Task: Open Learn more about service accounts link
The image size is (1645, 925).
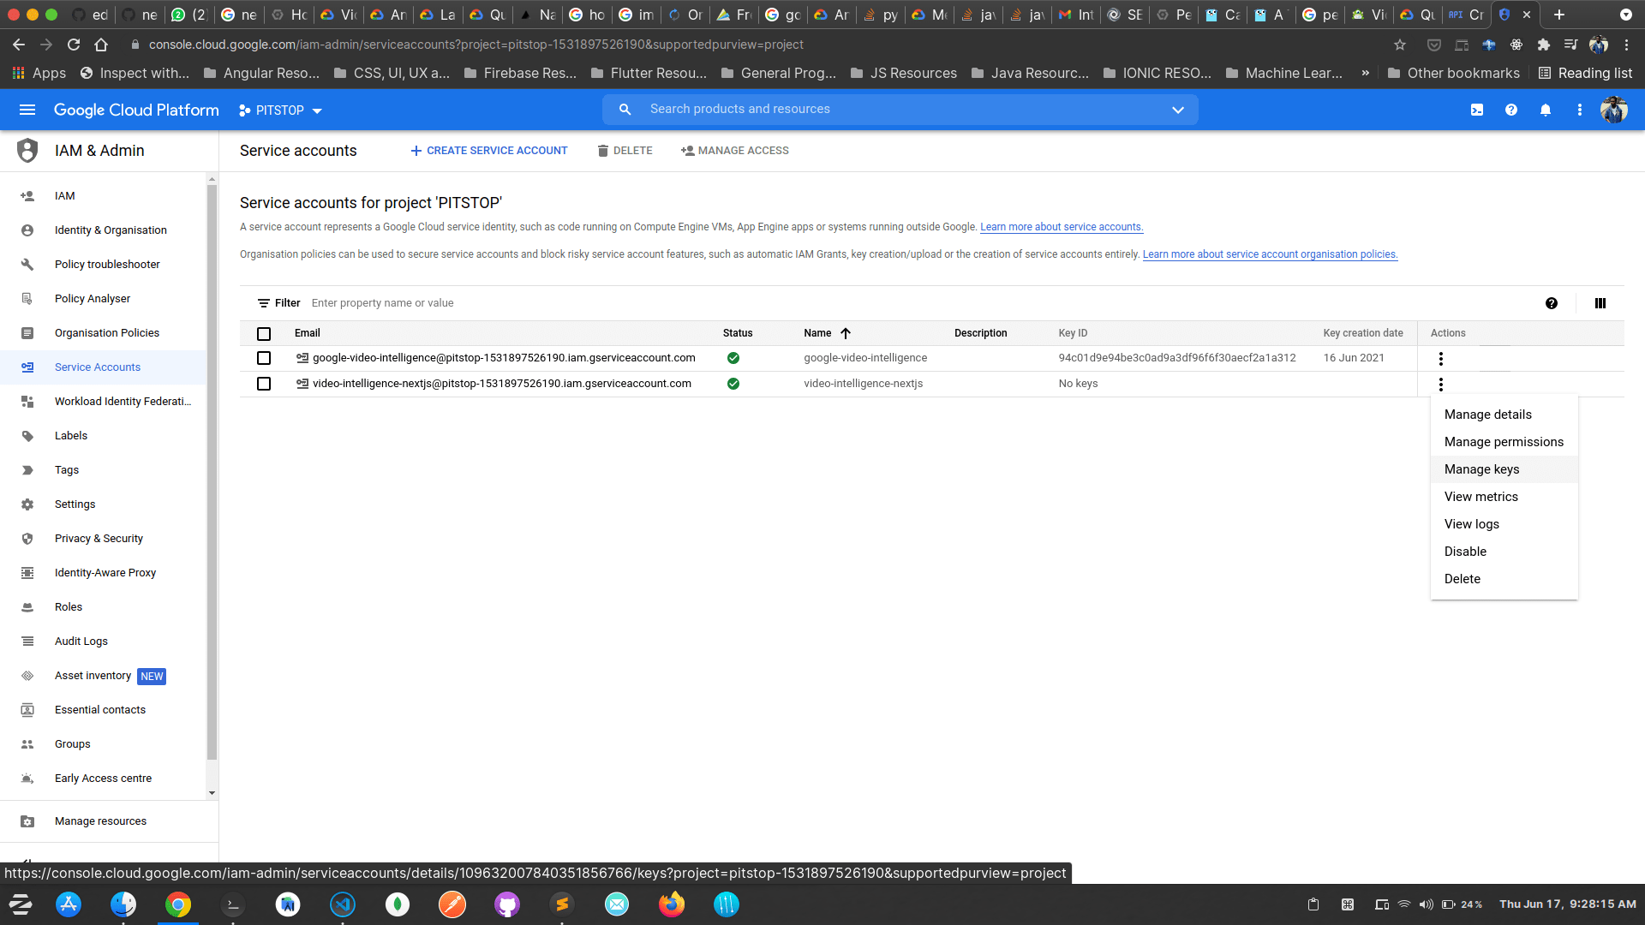Action: 1061,227
